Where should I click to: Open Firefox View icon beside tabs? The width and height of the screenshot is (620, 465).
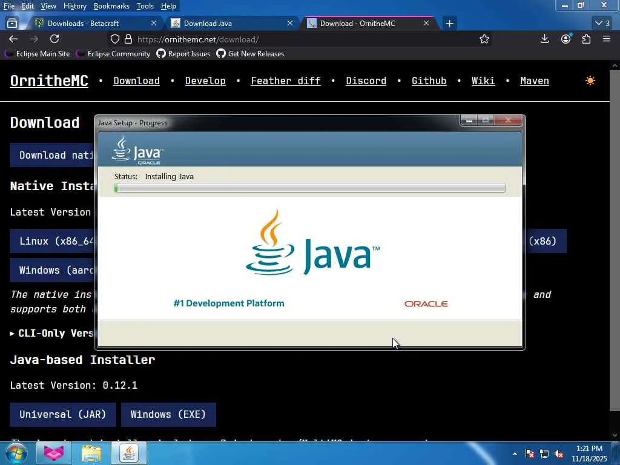coord(12,24)
